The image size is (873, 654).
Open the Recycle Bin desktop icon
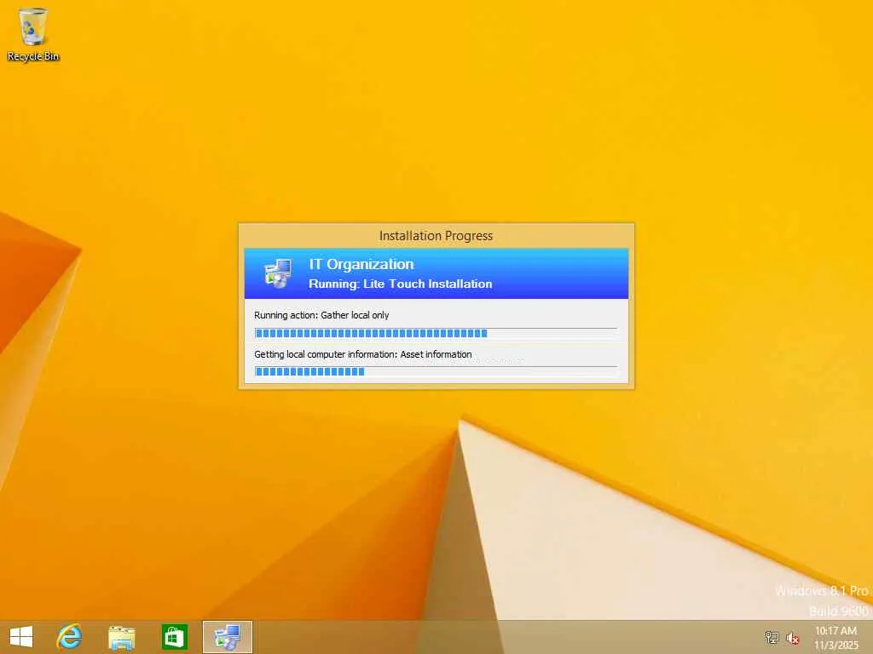click(33, 34)
